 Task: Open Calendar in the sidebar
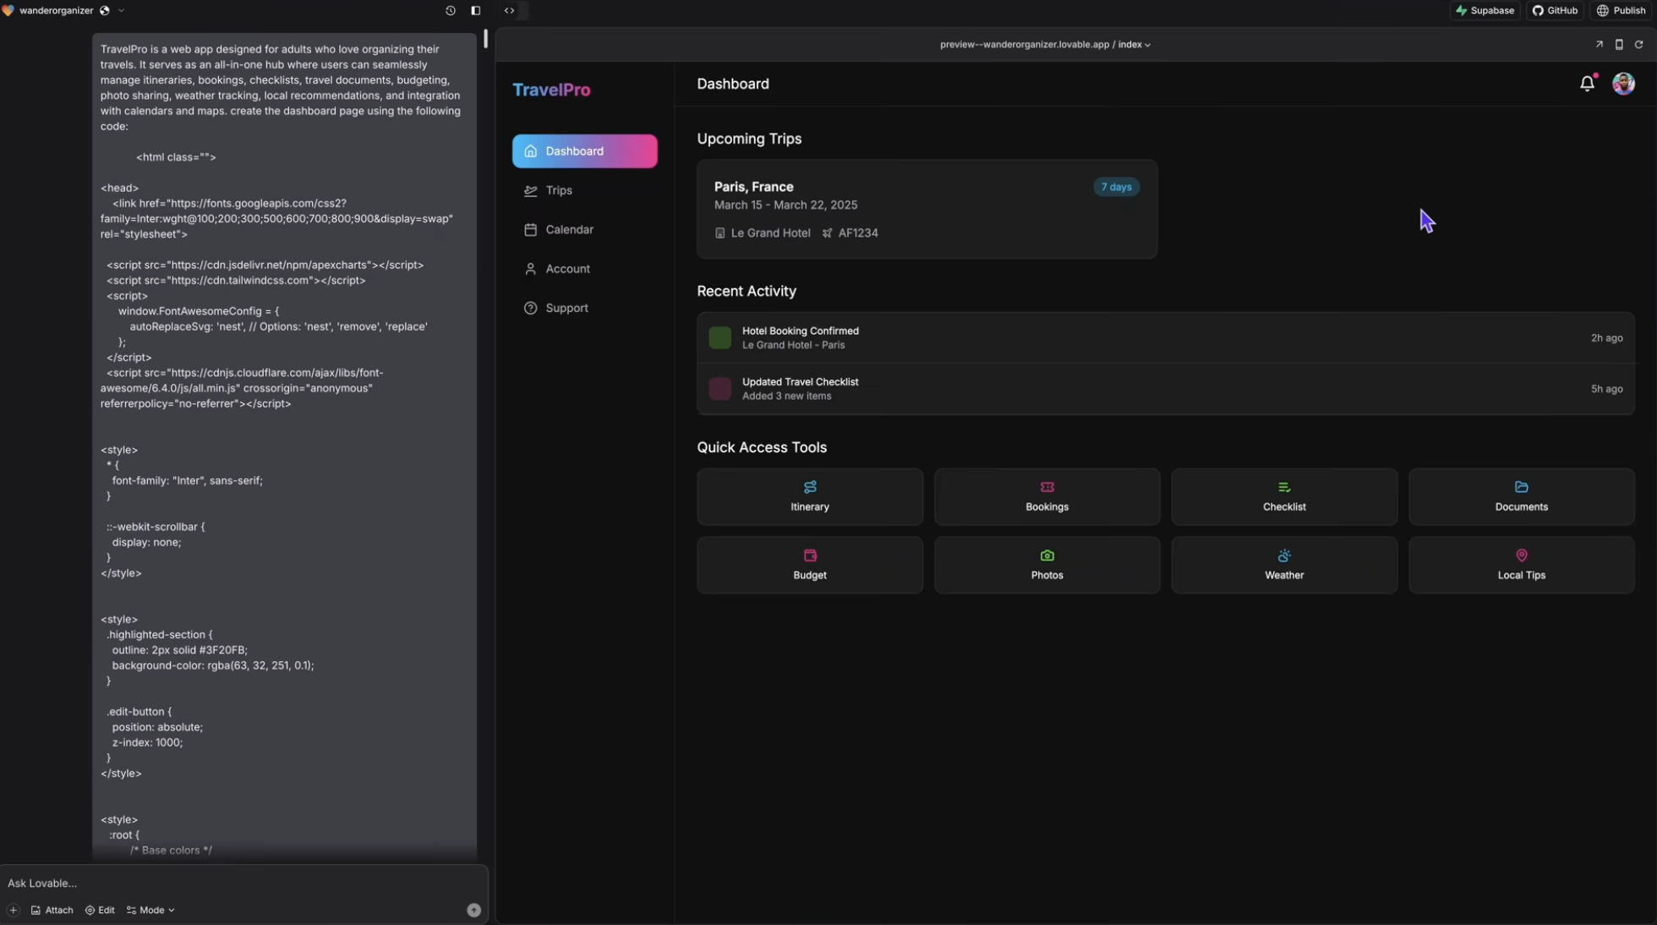(584, 229)
